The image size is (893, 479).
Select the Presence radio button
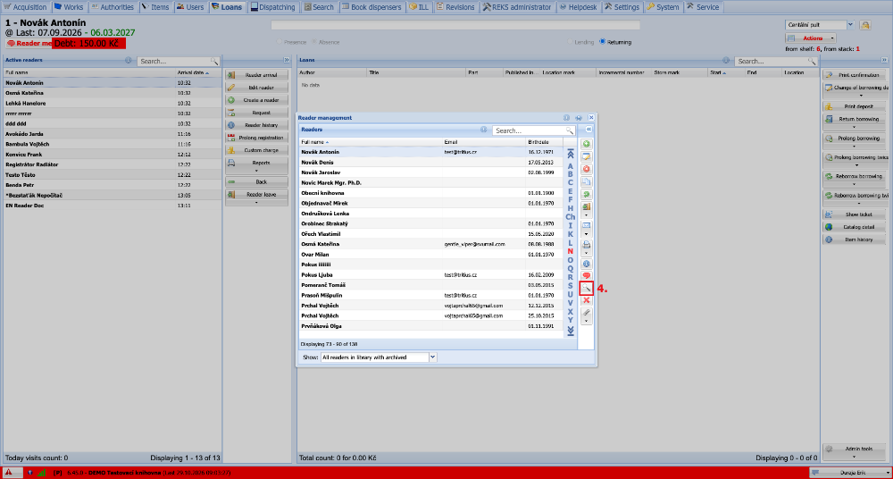pyautogui.click(x=279, y=42)
